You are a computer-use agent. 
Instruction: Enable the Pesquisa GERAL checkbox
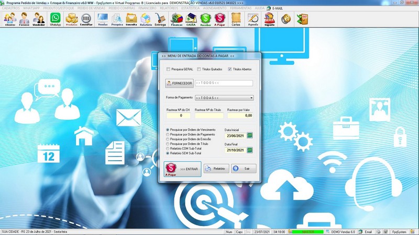[x=168, y=69]
